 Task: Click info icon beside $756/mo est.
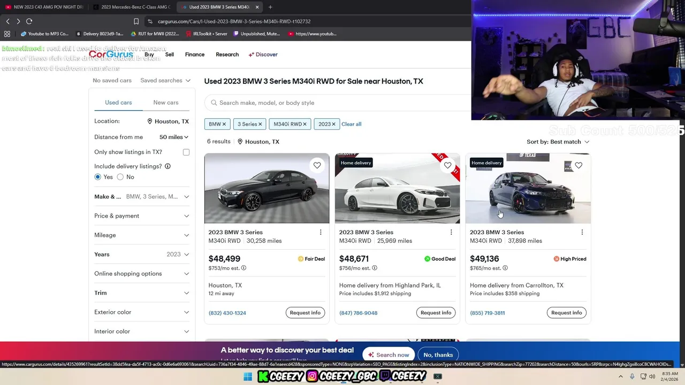pos(374,268)
